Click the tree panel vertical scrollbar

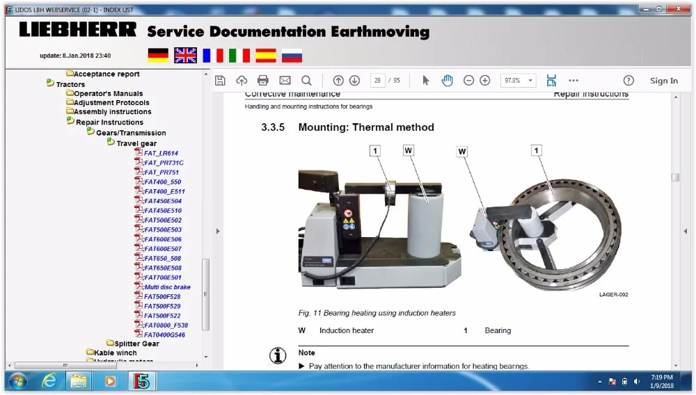coord(205,294)
